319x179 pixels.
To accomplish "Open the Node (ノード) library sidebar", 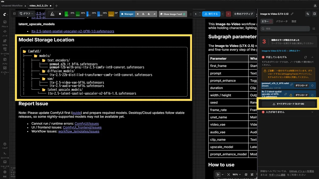I will (x=5, y=33).
